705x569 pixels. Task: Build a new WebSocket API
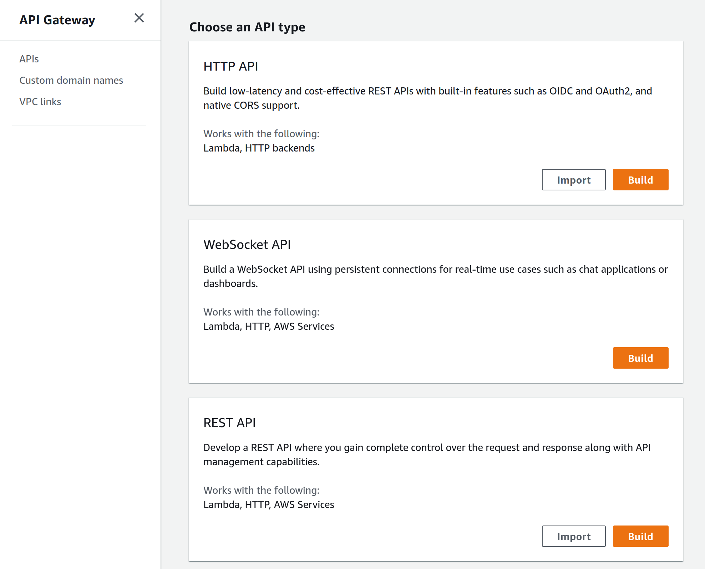click(640, 358)
